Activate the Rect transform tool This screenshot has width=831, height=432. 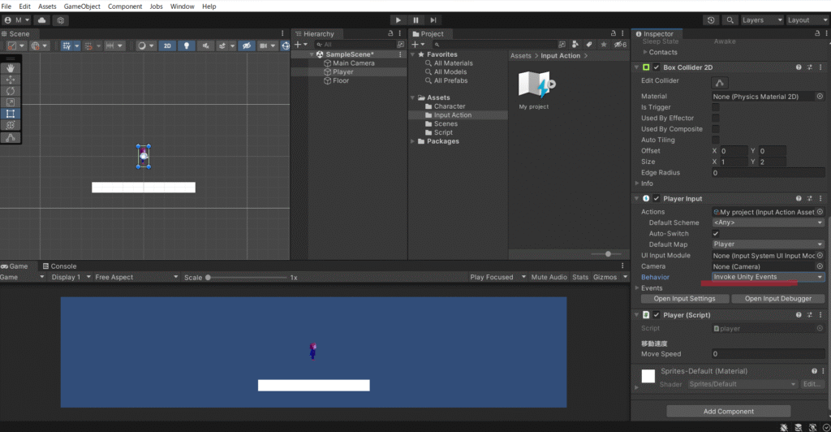(x=11, y=114)
